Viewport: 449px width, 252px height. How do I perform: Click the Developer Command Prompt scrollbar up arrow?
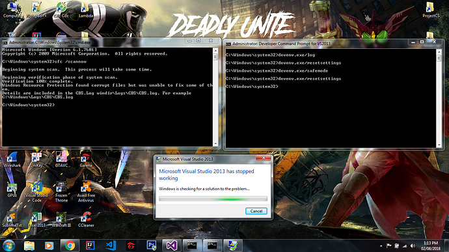[439, 52]
